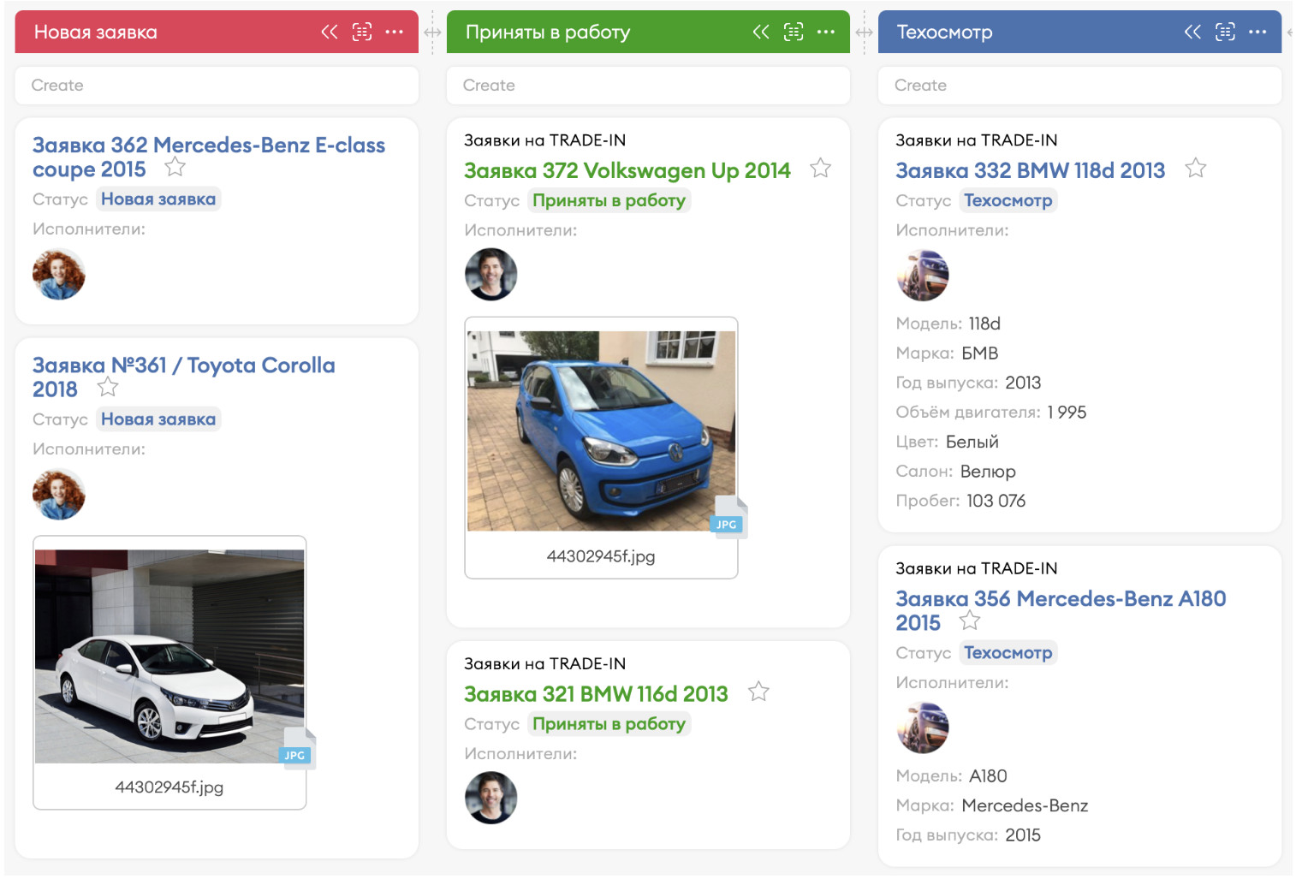The width and height of the screenshot is (1296, 885).
Task: Star the Заявка 372 Volkswagen Up card
Action: [821, 168]
